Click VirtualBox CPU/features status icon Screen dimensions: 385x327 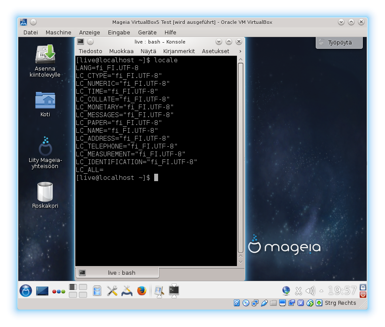point(301,303)
